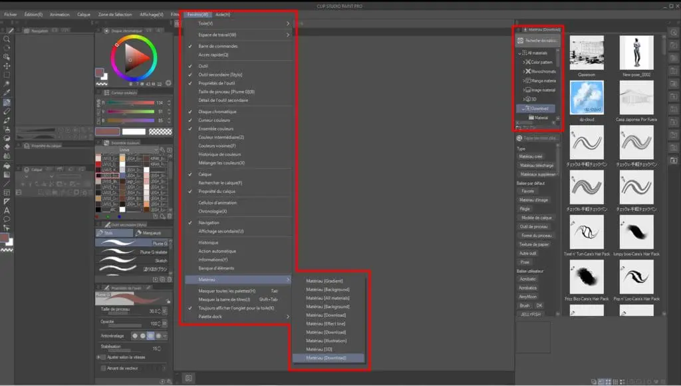Select the Fill bucket tool
Viewport: 681px width, 386px height.
(x=7, y=166)
